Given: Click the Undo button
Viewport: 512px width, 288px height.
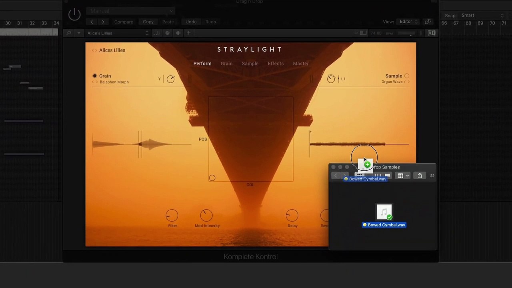Looking at the screenshot, I should 191,22.
